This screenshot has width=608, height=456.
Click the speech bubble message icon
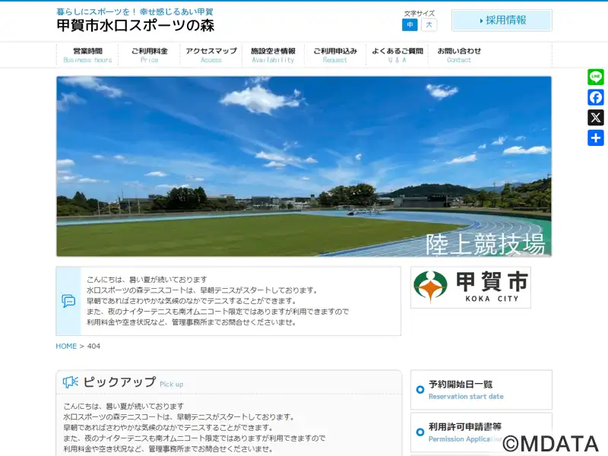[68, 301]
